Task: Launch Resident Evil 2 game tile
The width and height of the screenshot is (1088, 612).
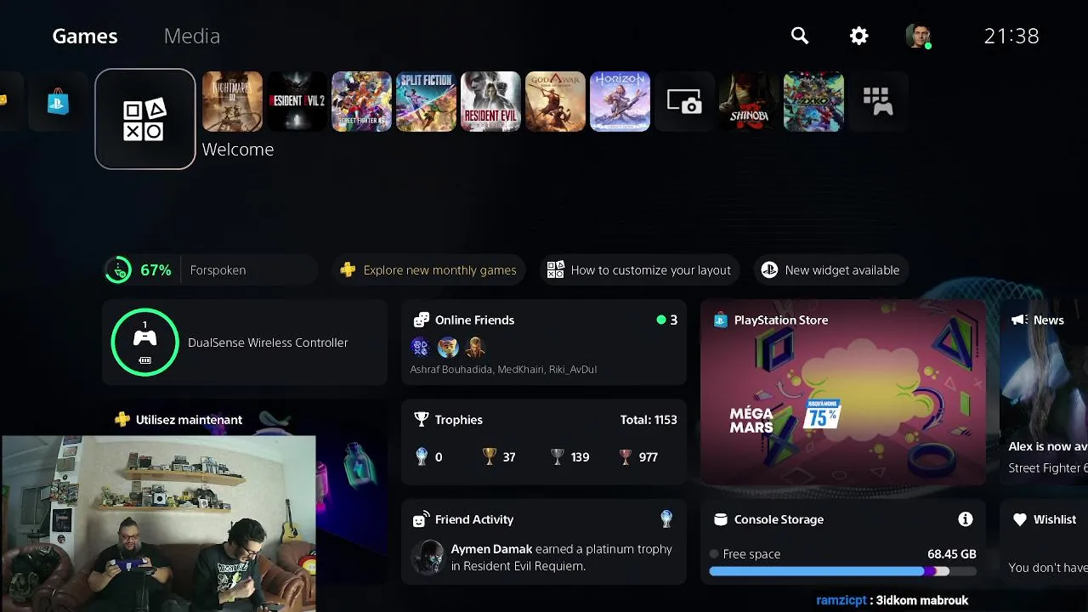Action: [297, 102]
